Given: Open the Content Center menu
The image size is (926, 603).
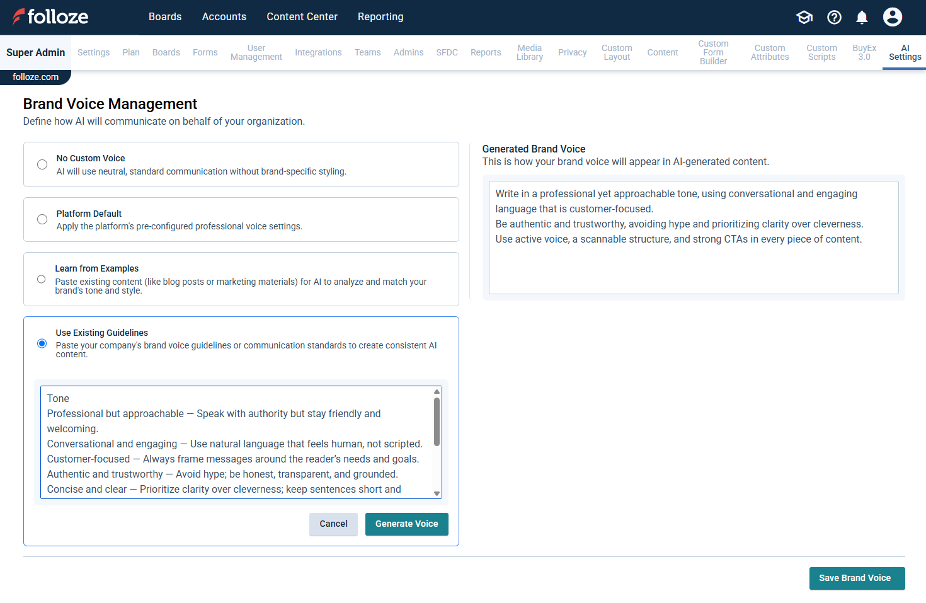Looking at the screenshot, I should click(x=302, y=17).
